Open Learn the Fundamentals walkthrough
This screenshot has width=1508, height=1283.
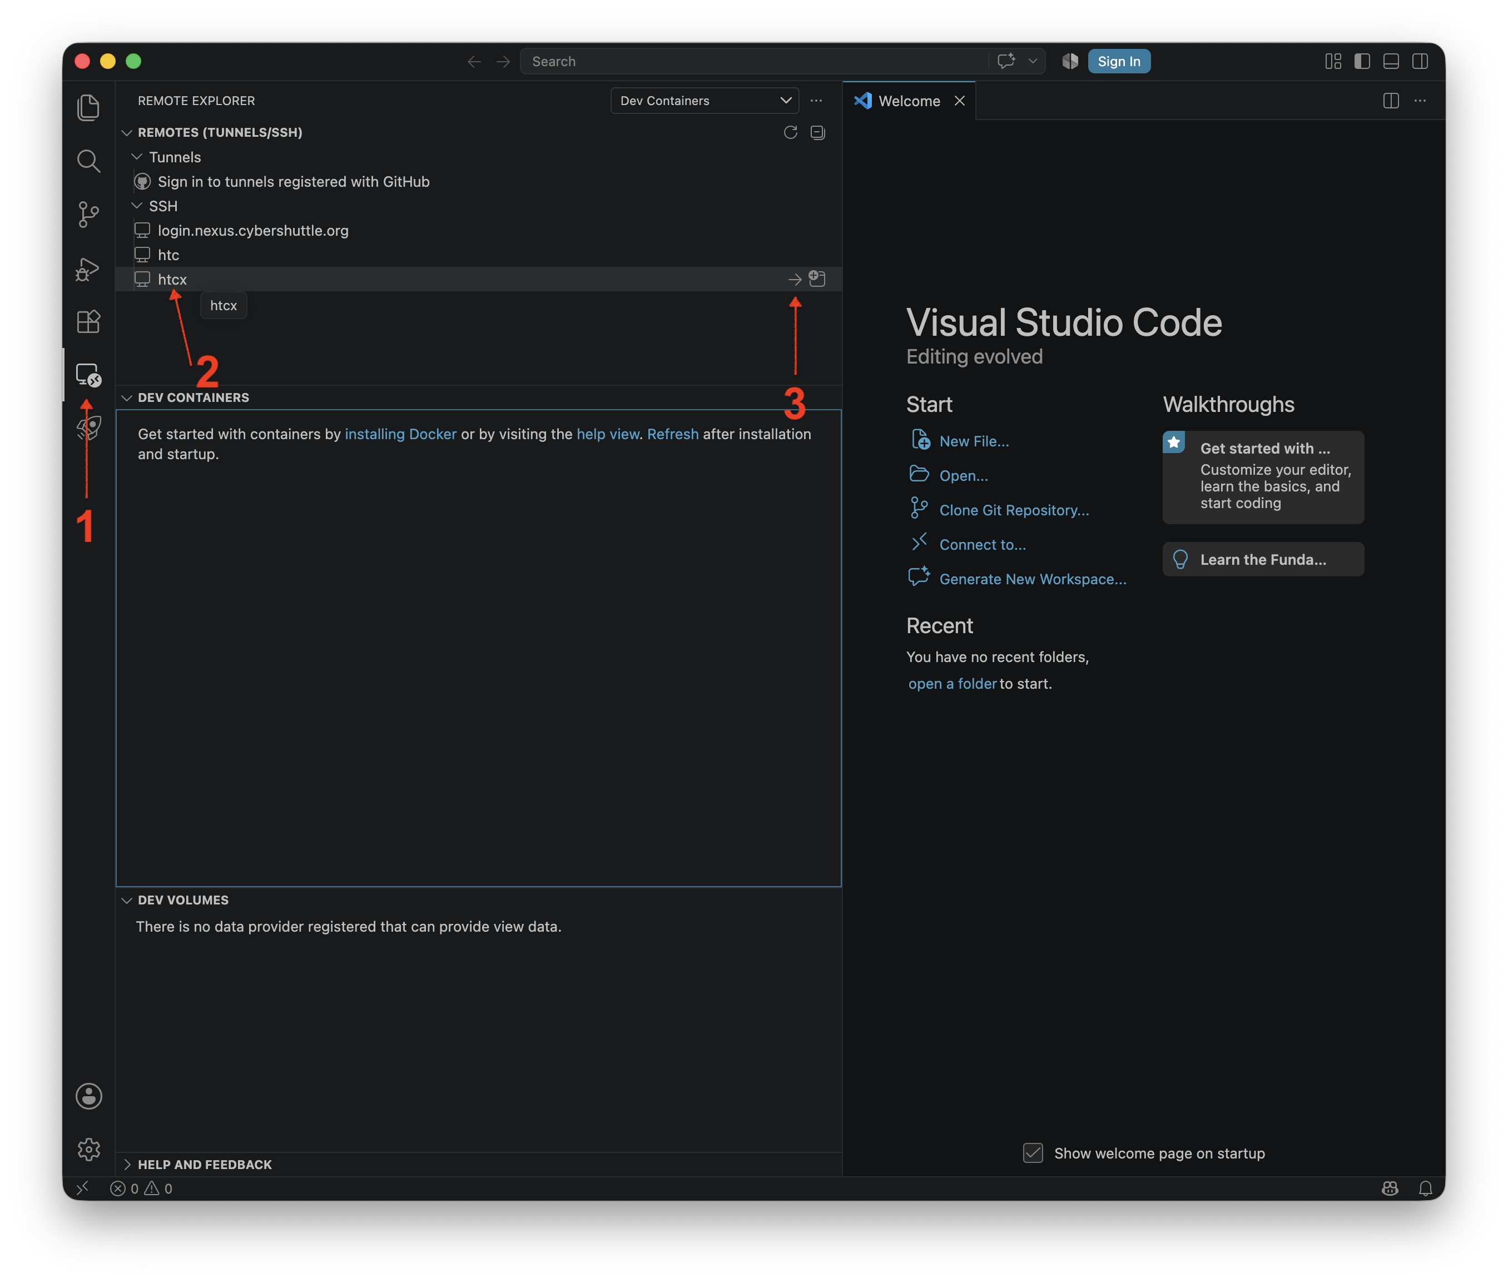(1263, 559)
